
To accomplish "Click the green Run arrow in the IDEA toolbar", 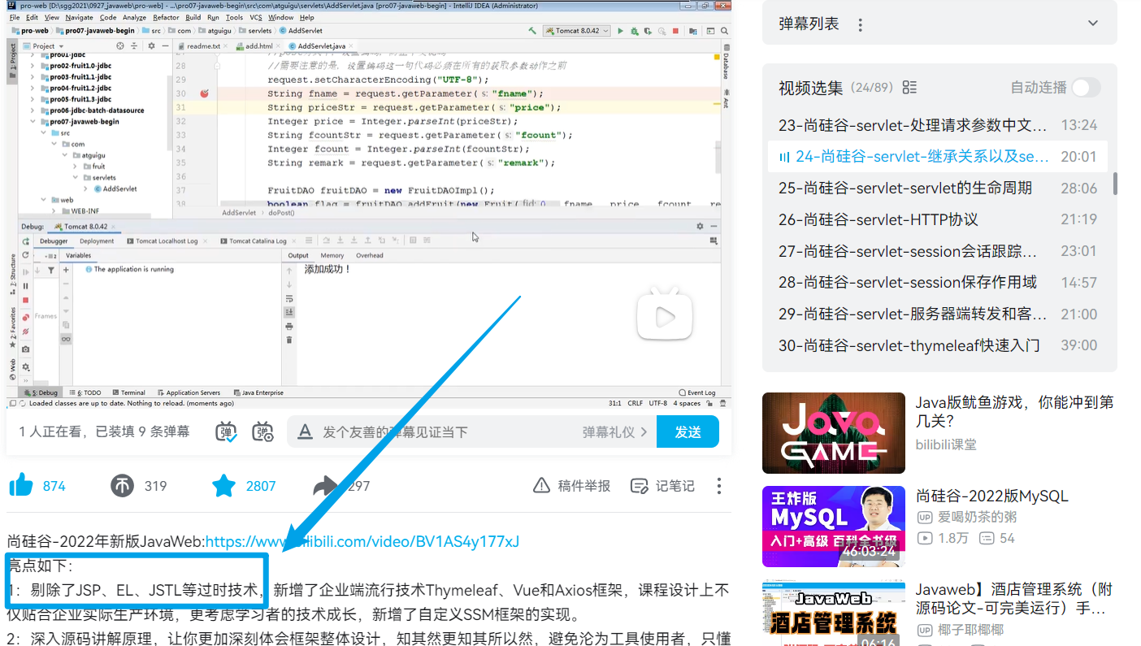I will tap(620, 31).
